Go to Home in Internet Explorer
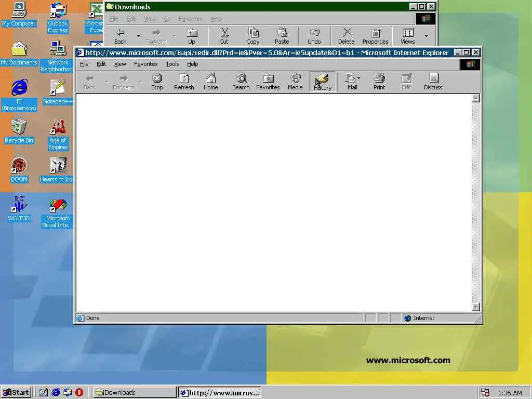The height and width of the screenshot is (399, 532). [211, 82]
